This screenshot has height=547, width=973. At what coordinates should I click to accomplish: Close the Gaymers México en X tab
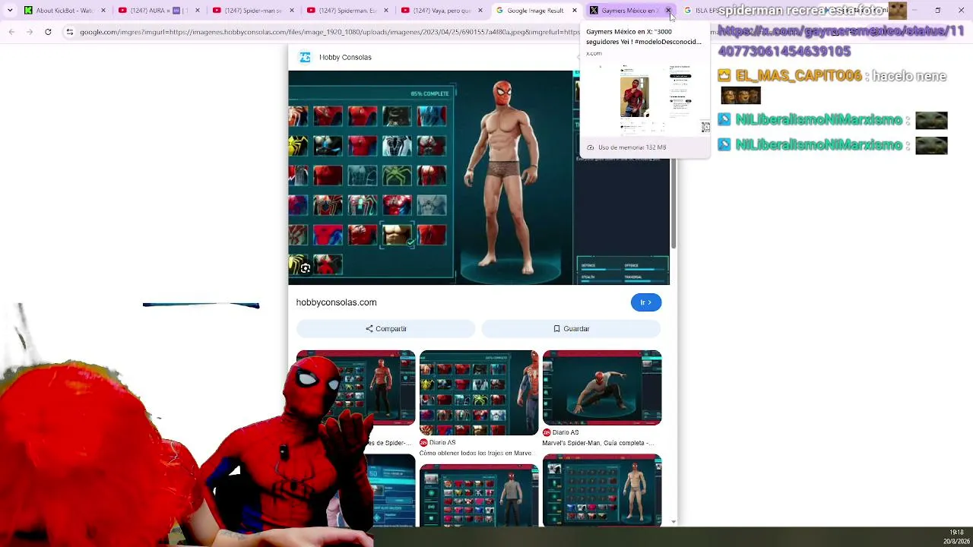pos(668,11)
